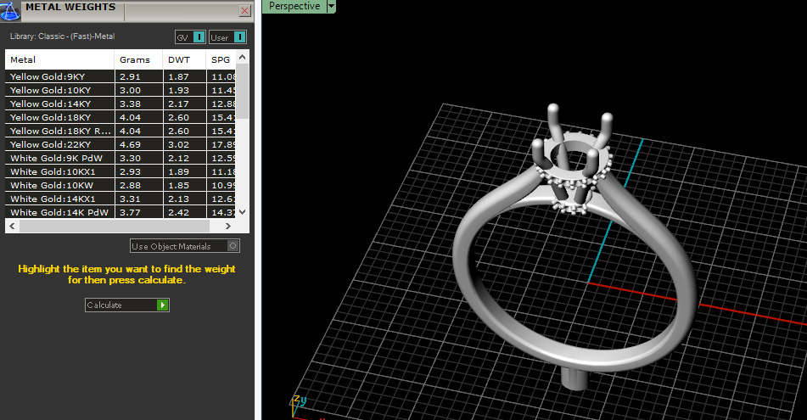This screenshot has width=807, height=420.
Task: Click the Library: Classic - (Fast)-Metal label
Action: coord(62,36)
